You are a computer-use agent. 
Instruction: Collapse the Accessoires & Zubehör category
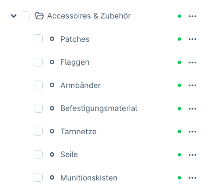(x=14, y=16)
